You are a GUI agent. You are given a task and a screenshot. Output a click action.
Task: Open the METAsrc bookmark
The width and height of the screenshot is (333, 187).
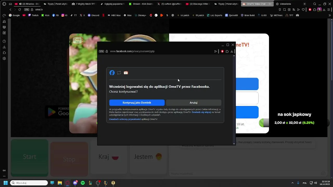coord(276,15)
